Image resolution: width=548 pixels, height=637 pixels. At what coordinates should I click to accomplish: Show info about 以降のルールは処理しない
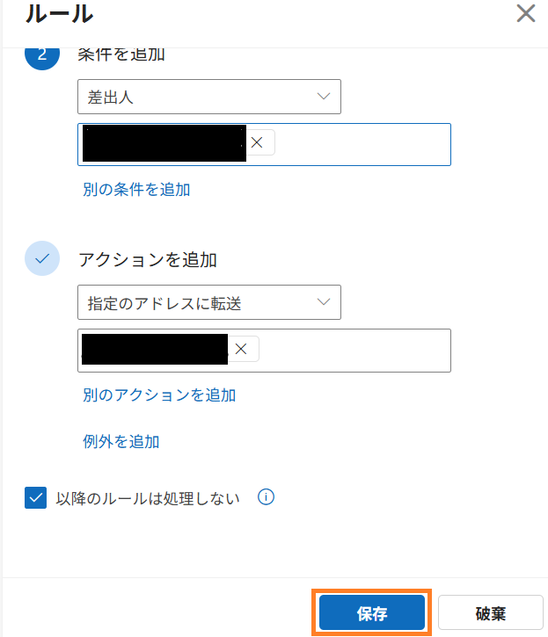(x=266, y=497)
